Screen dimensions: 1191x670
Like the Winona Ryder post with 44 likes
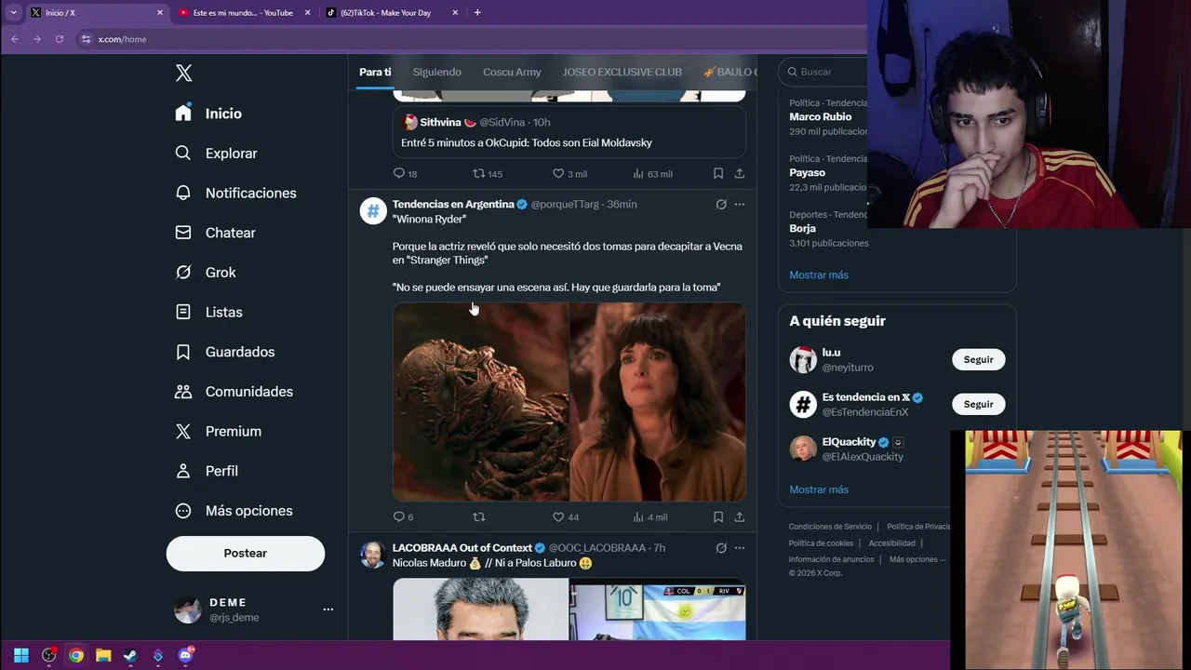(566, 517)
